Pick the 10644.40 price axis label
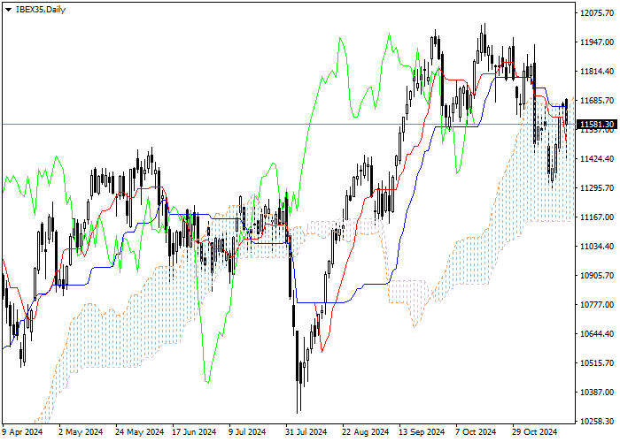Image resolution: width=620 pixels, height=442 pixels. [597, 334]
